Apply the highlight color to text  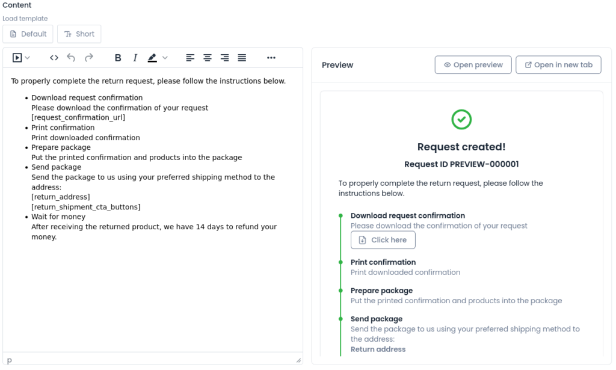pyautogui.click(x=152, y=58)
